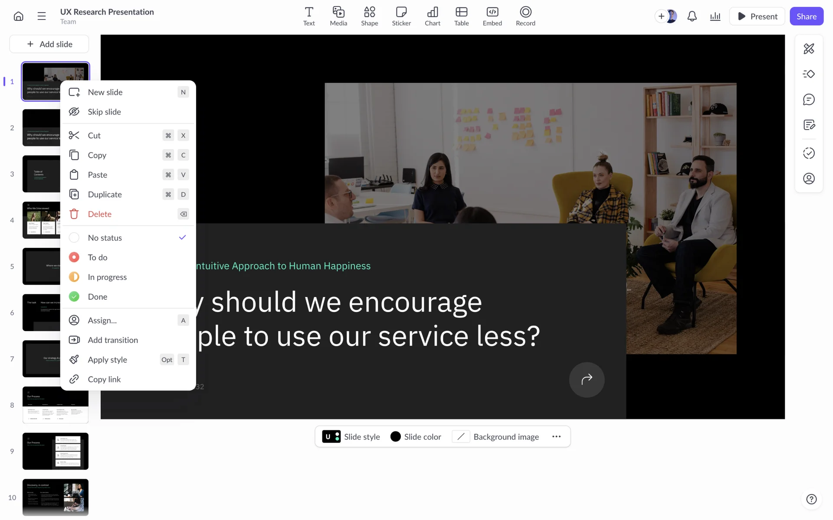The image size is (833, 520).
Task: Expand more options ellipsis in bottom bar
Action: (556, 437)
